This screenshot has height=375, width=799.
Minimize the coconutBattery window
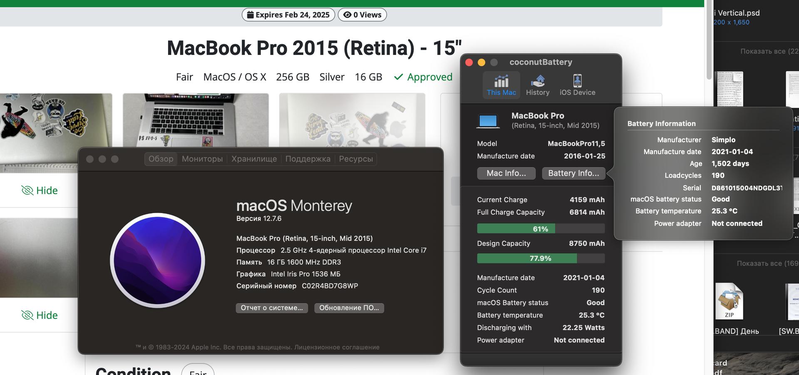481,62
